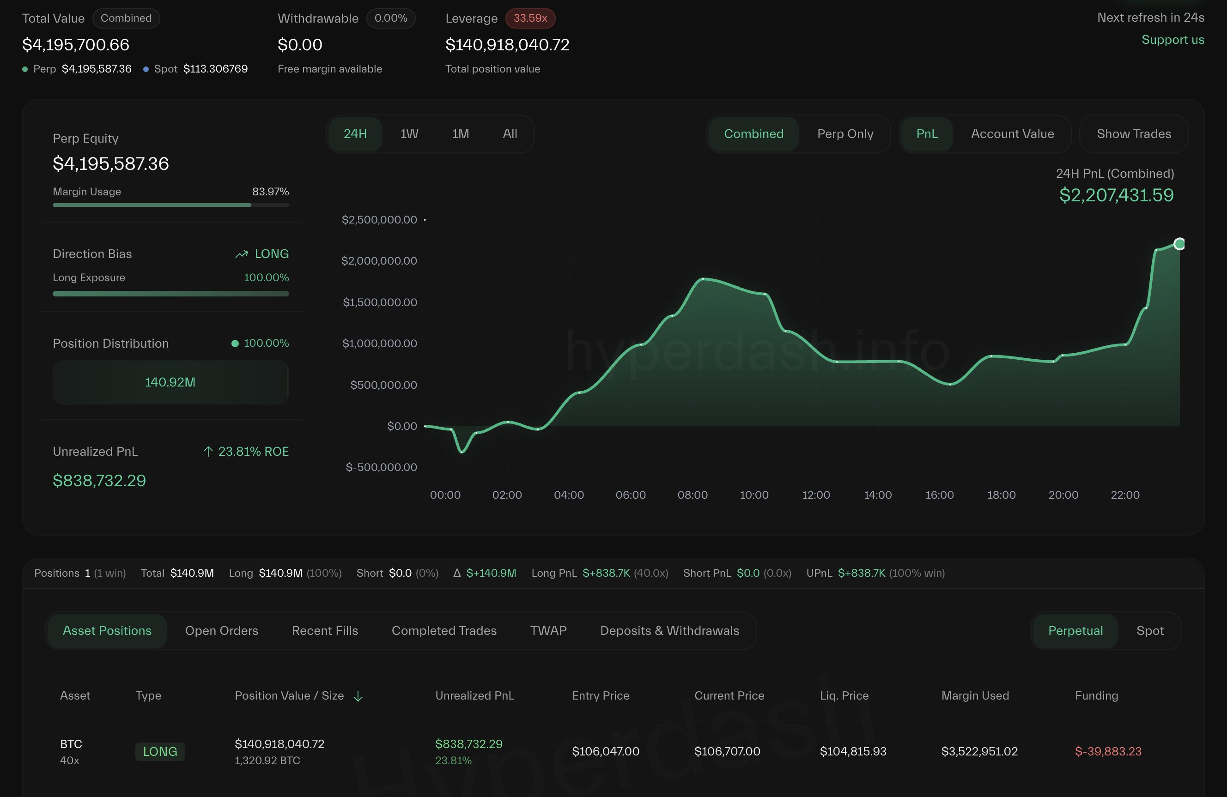Switch chart to Account Value
The width and height of the screenshot is (1227, 797).
1012,134
